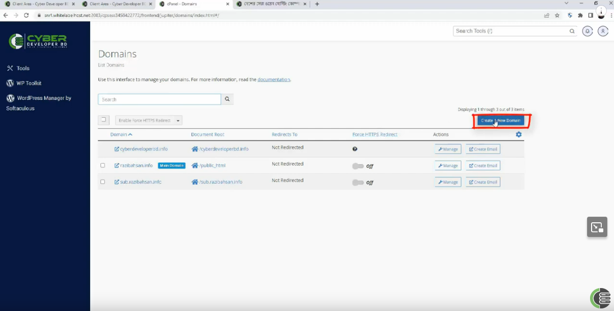Screen dimensions: 614x311
Task: Open the documentation link
Action: point(274,80)
